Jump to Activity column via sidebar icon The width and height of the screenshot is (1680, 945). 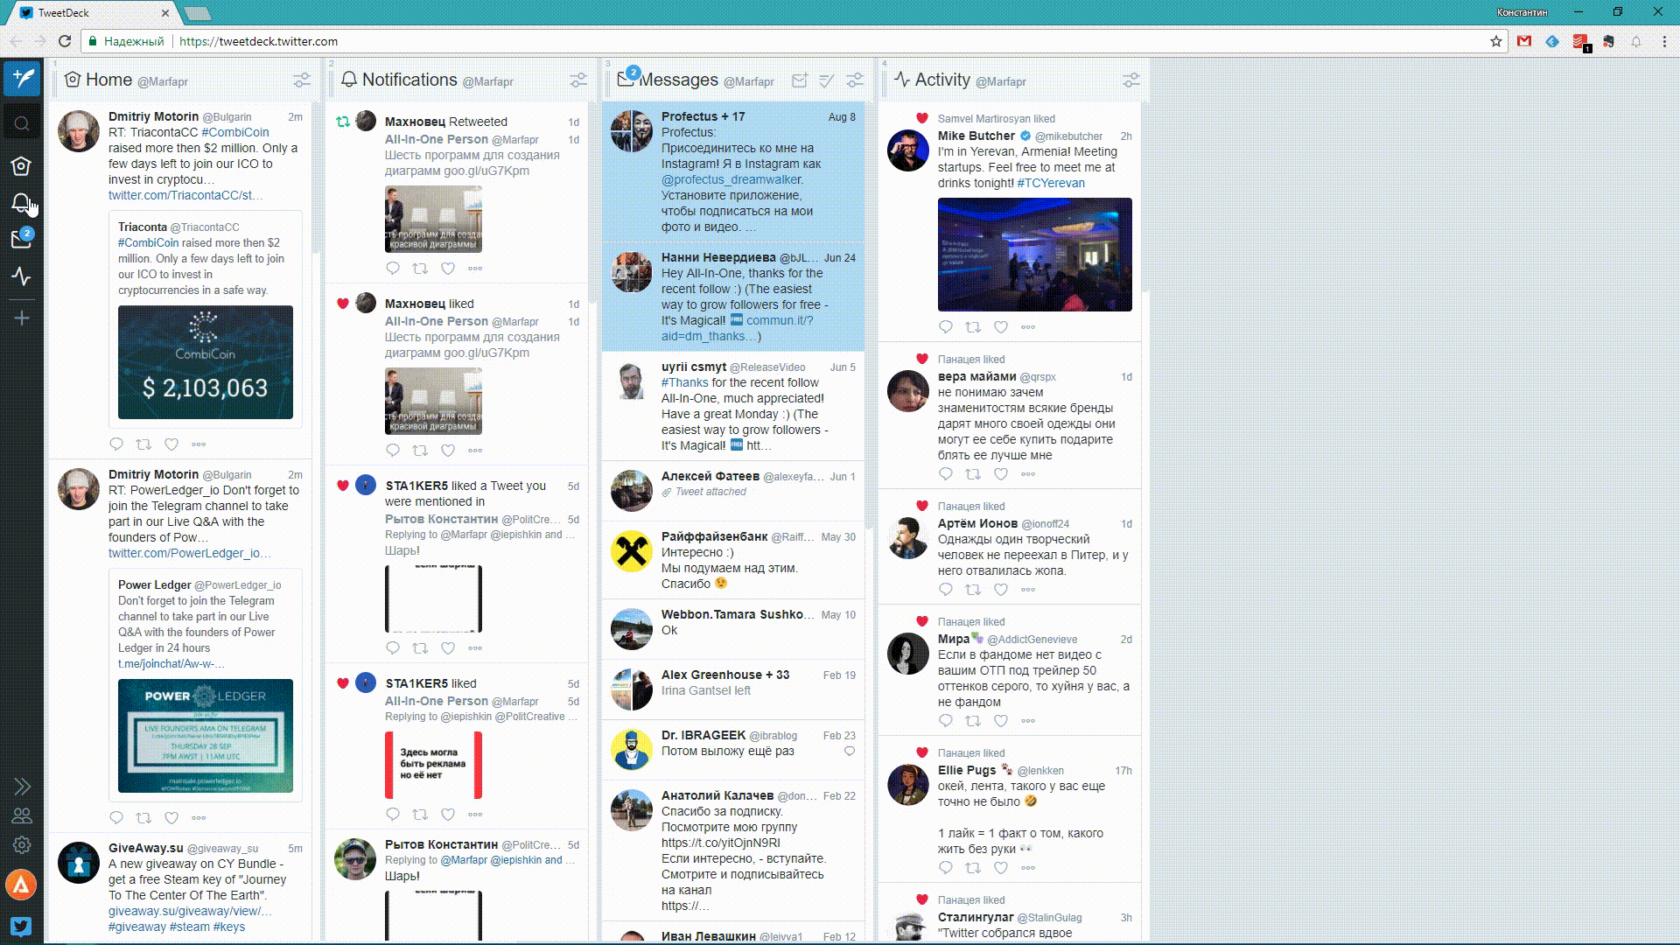22,276
